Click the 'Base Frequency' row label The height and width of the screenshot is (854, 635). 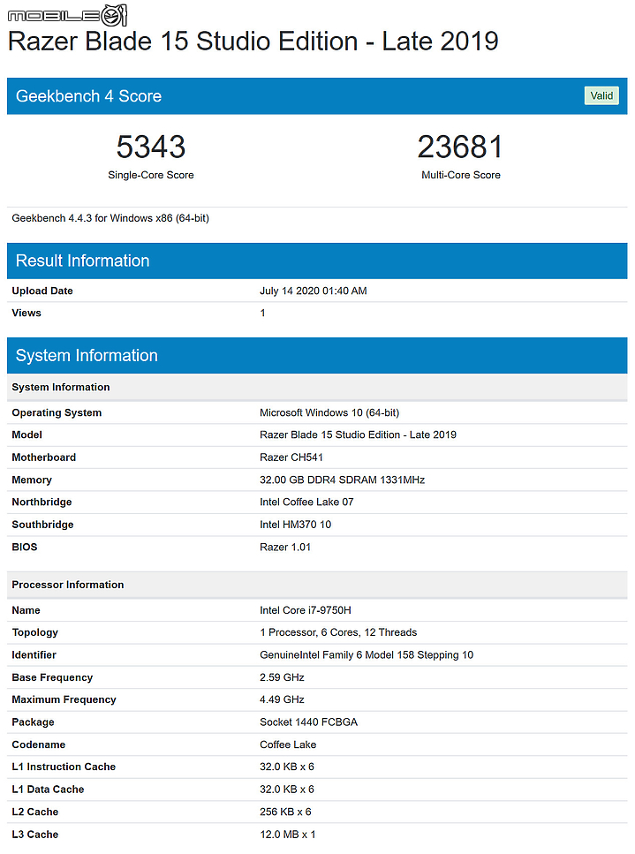(52, 677)
